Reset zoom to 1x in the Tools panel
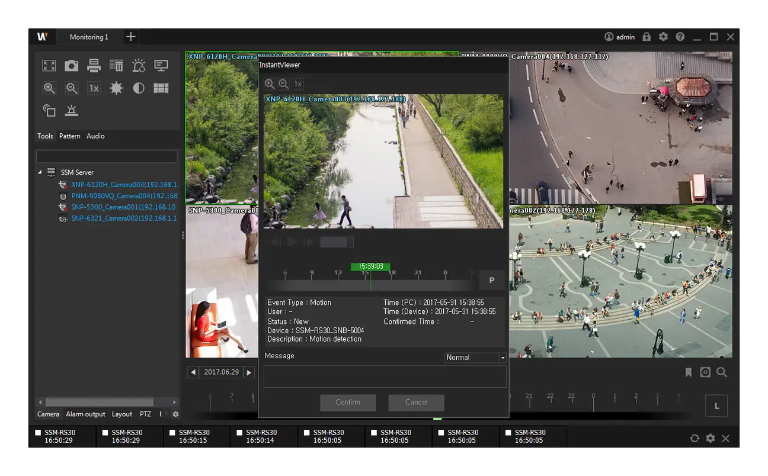The image size is (768, 476). point(94,88)
